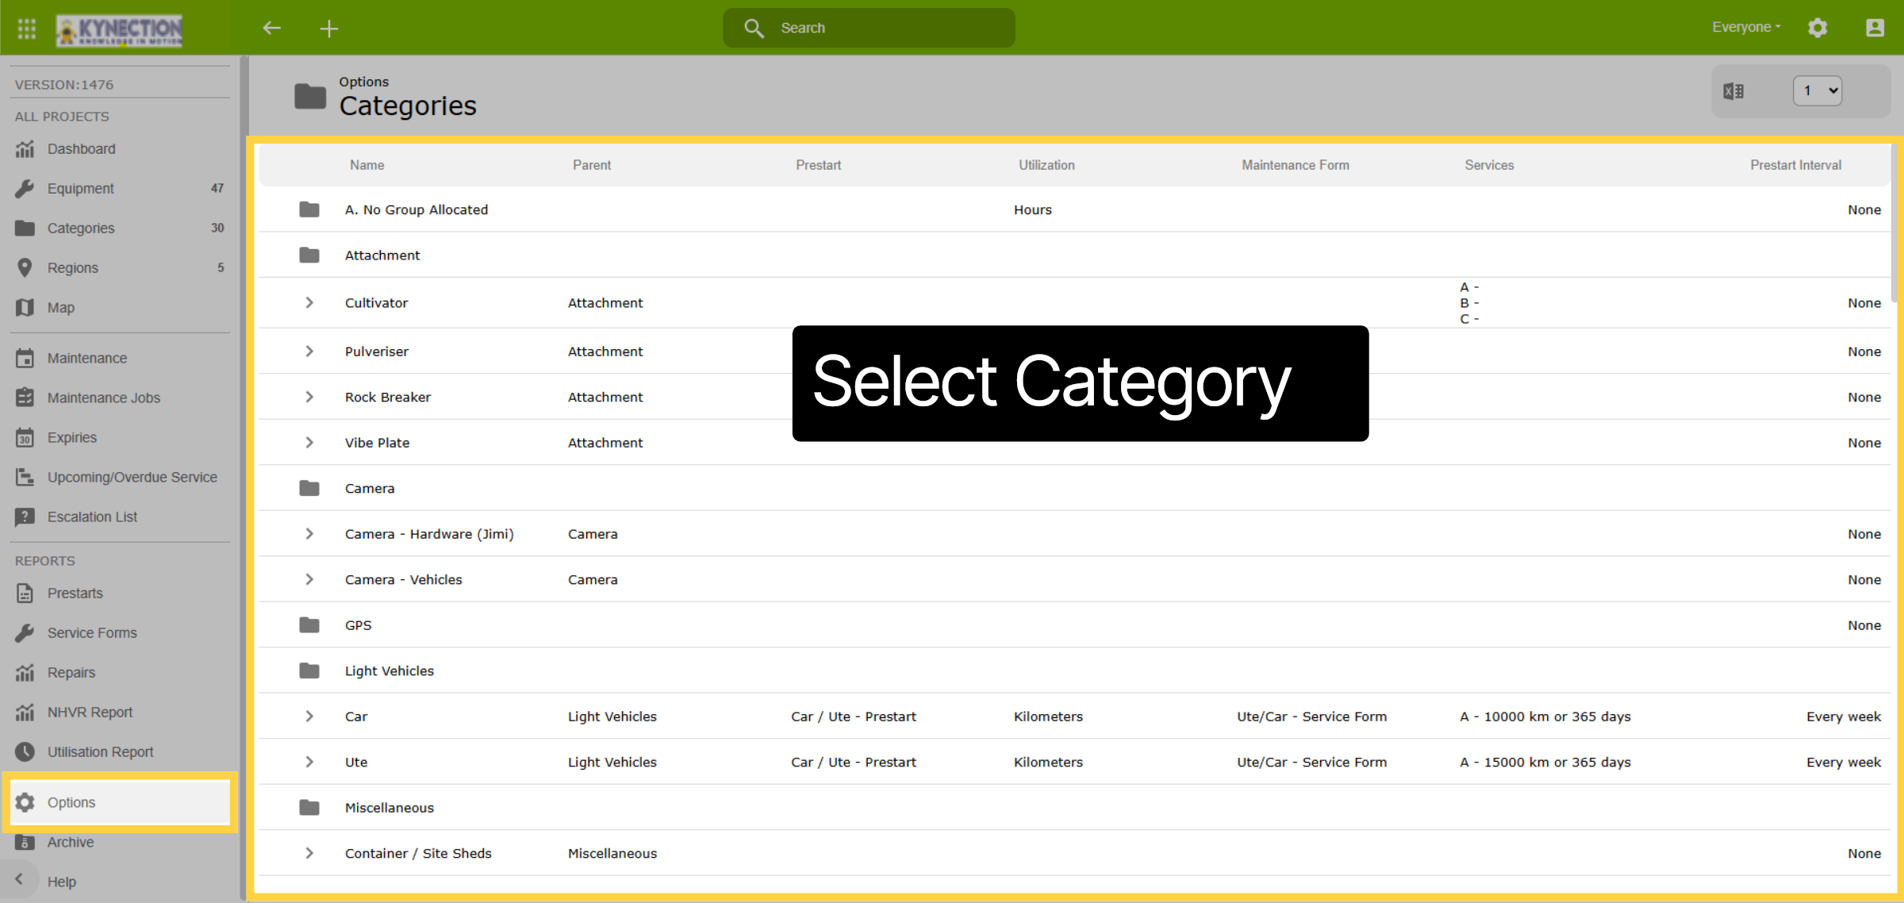Click the Expiries calendar icon
Image resolution: width=1904 pixels, height=903 pixels.
pyautogui.click(x=25, y=438)
